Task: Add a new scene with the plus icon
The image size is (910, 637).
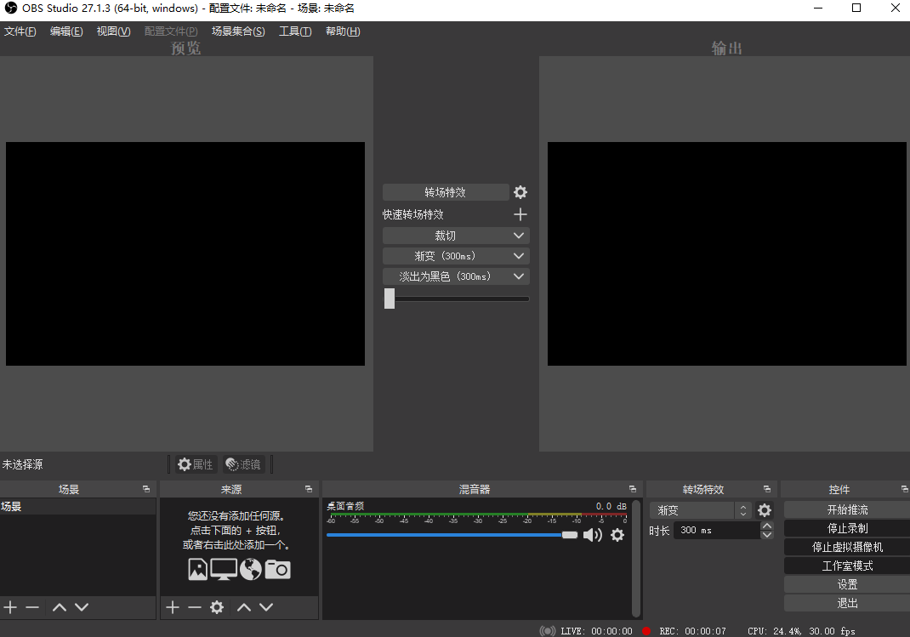Action: click(x=10, y=607)
